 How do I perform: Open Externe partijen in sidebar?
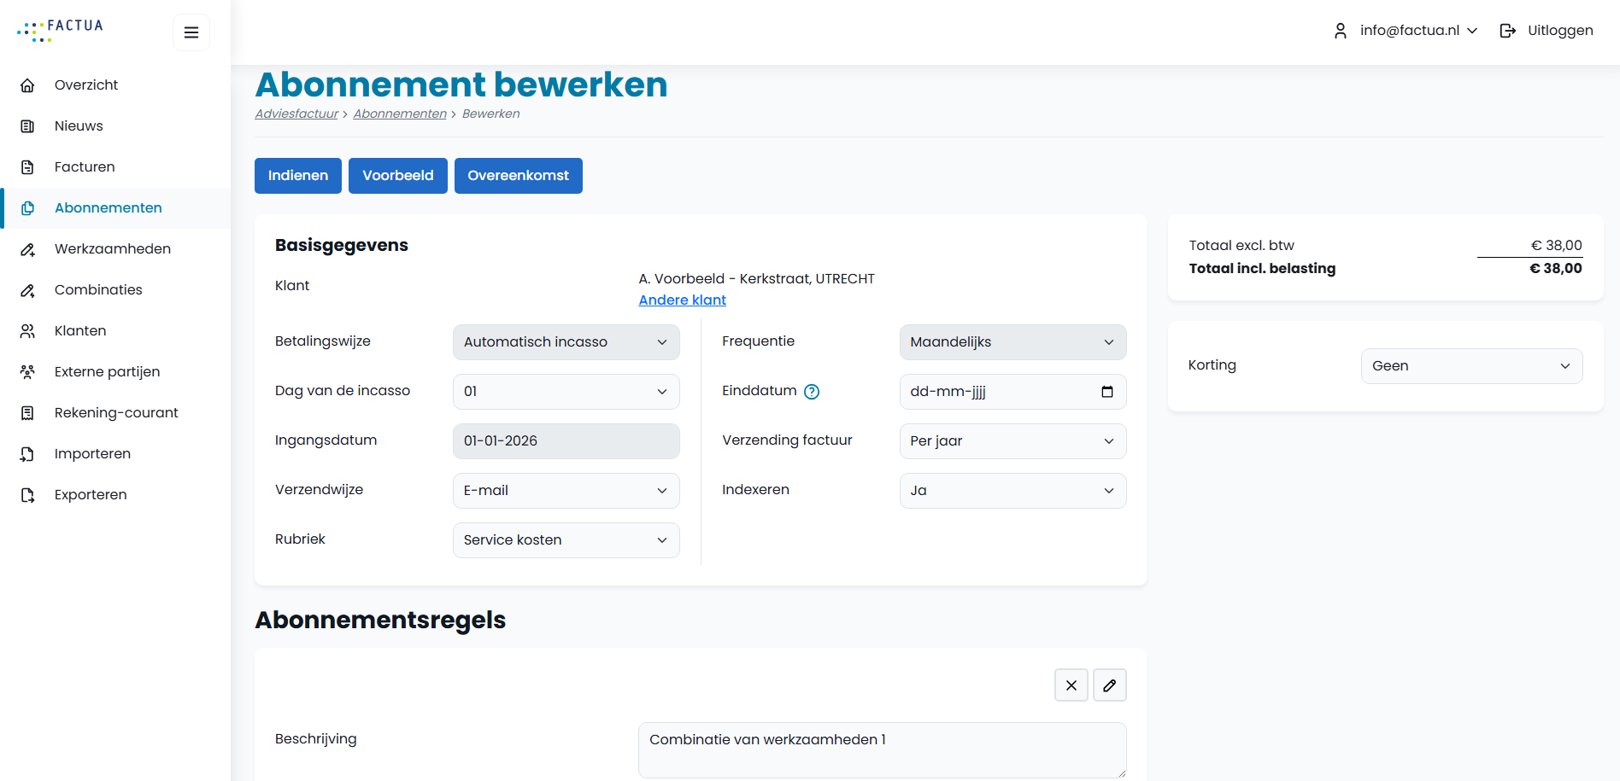pos(115,372)
